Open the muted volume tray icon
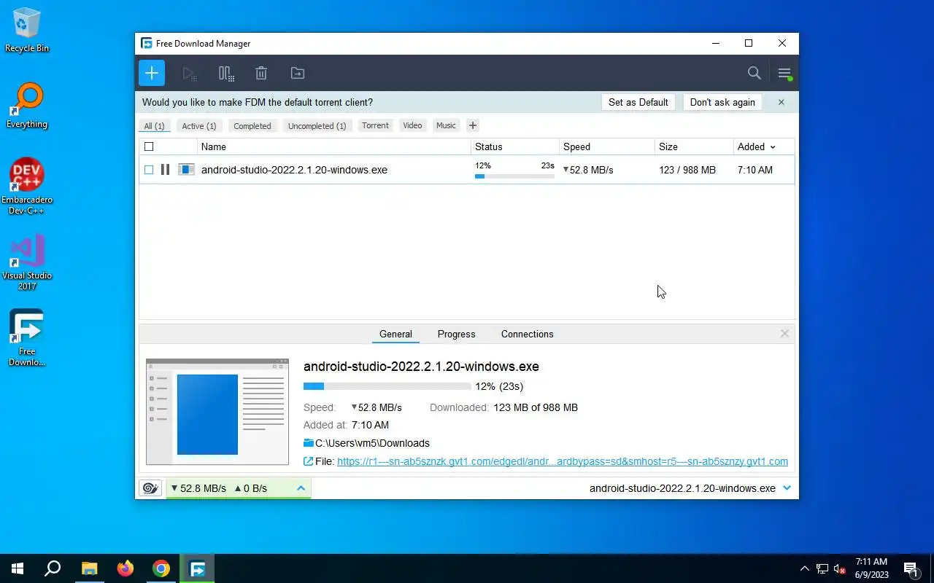This screenshot has width=934, height=583. click(840, 568)
